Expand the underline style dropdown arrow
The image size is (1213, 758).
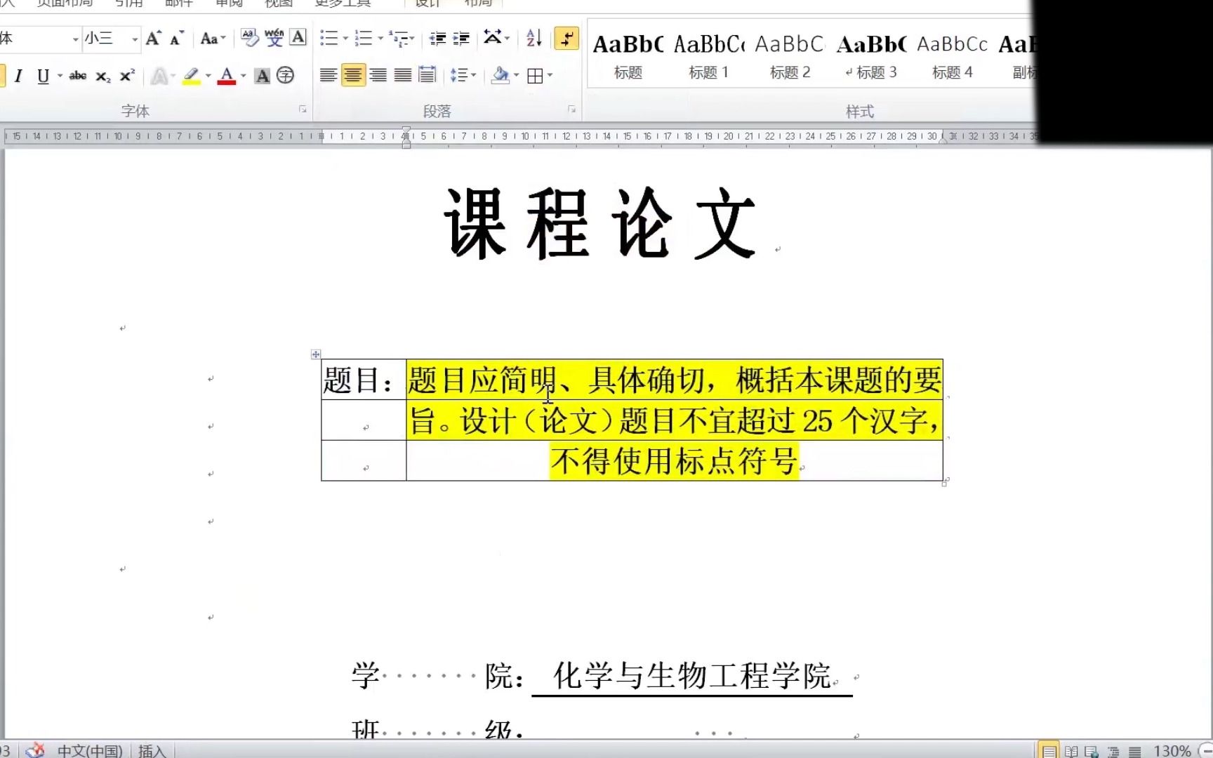[60, 76]
